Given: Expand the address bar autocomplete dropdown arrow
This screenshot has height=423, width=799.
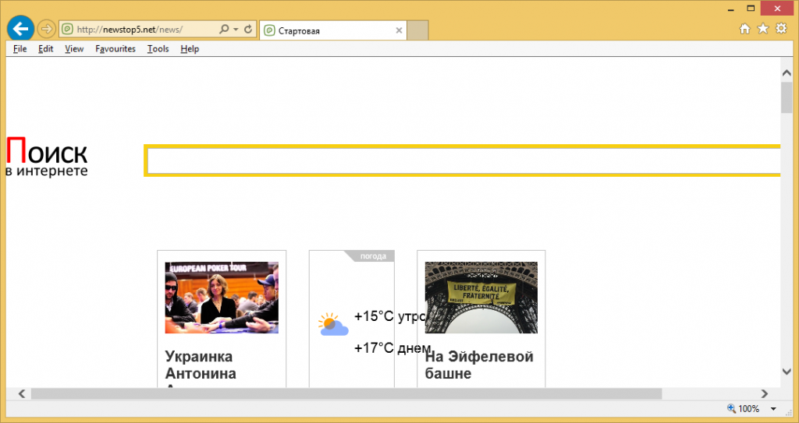Looking at the screenshot, I should pyautogui.click(x=236, y=30).
